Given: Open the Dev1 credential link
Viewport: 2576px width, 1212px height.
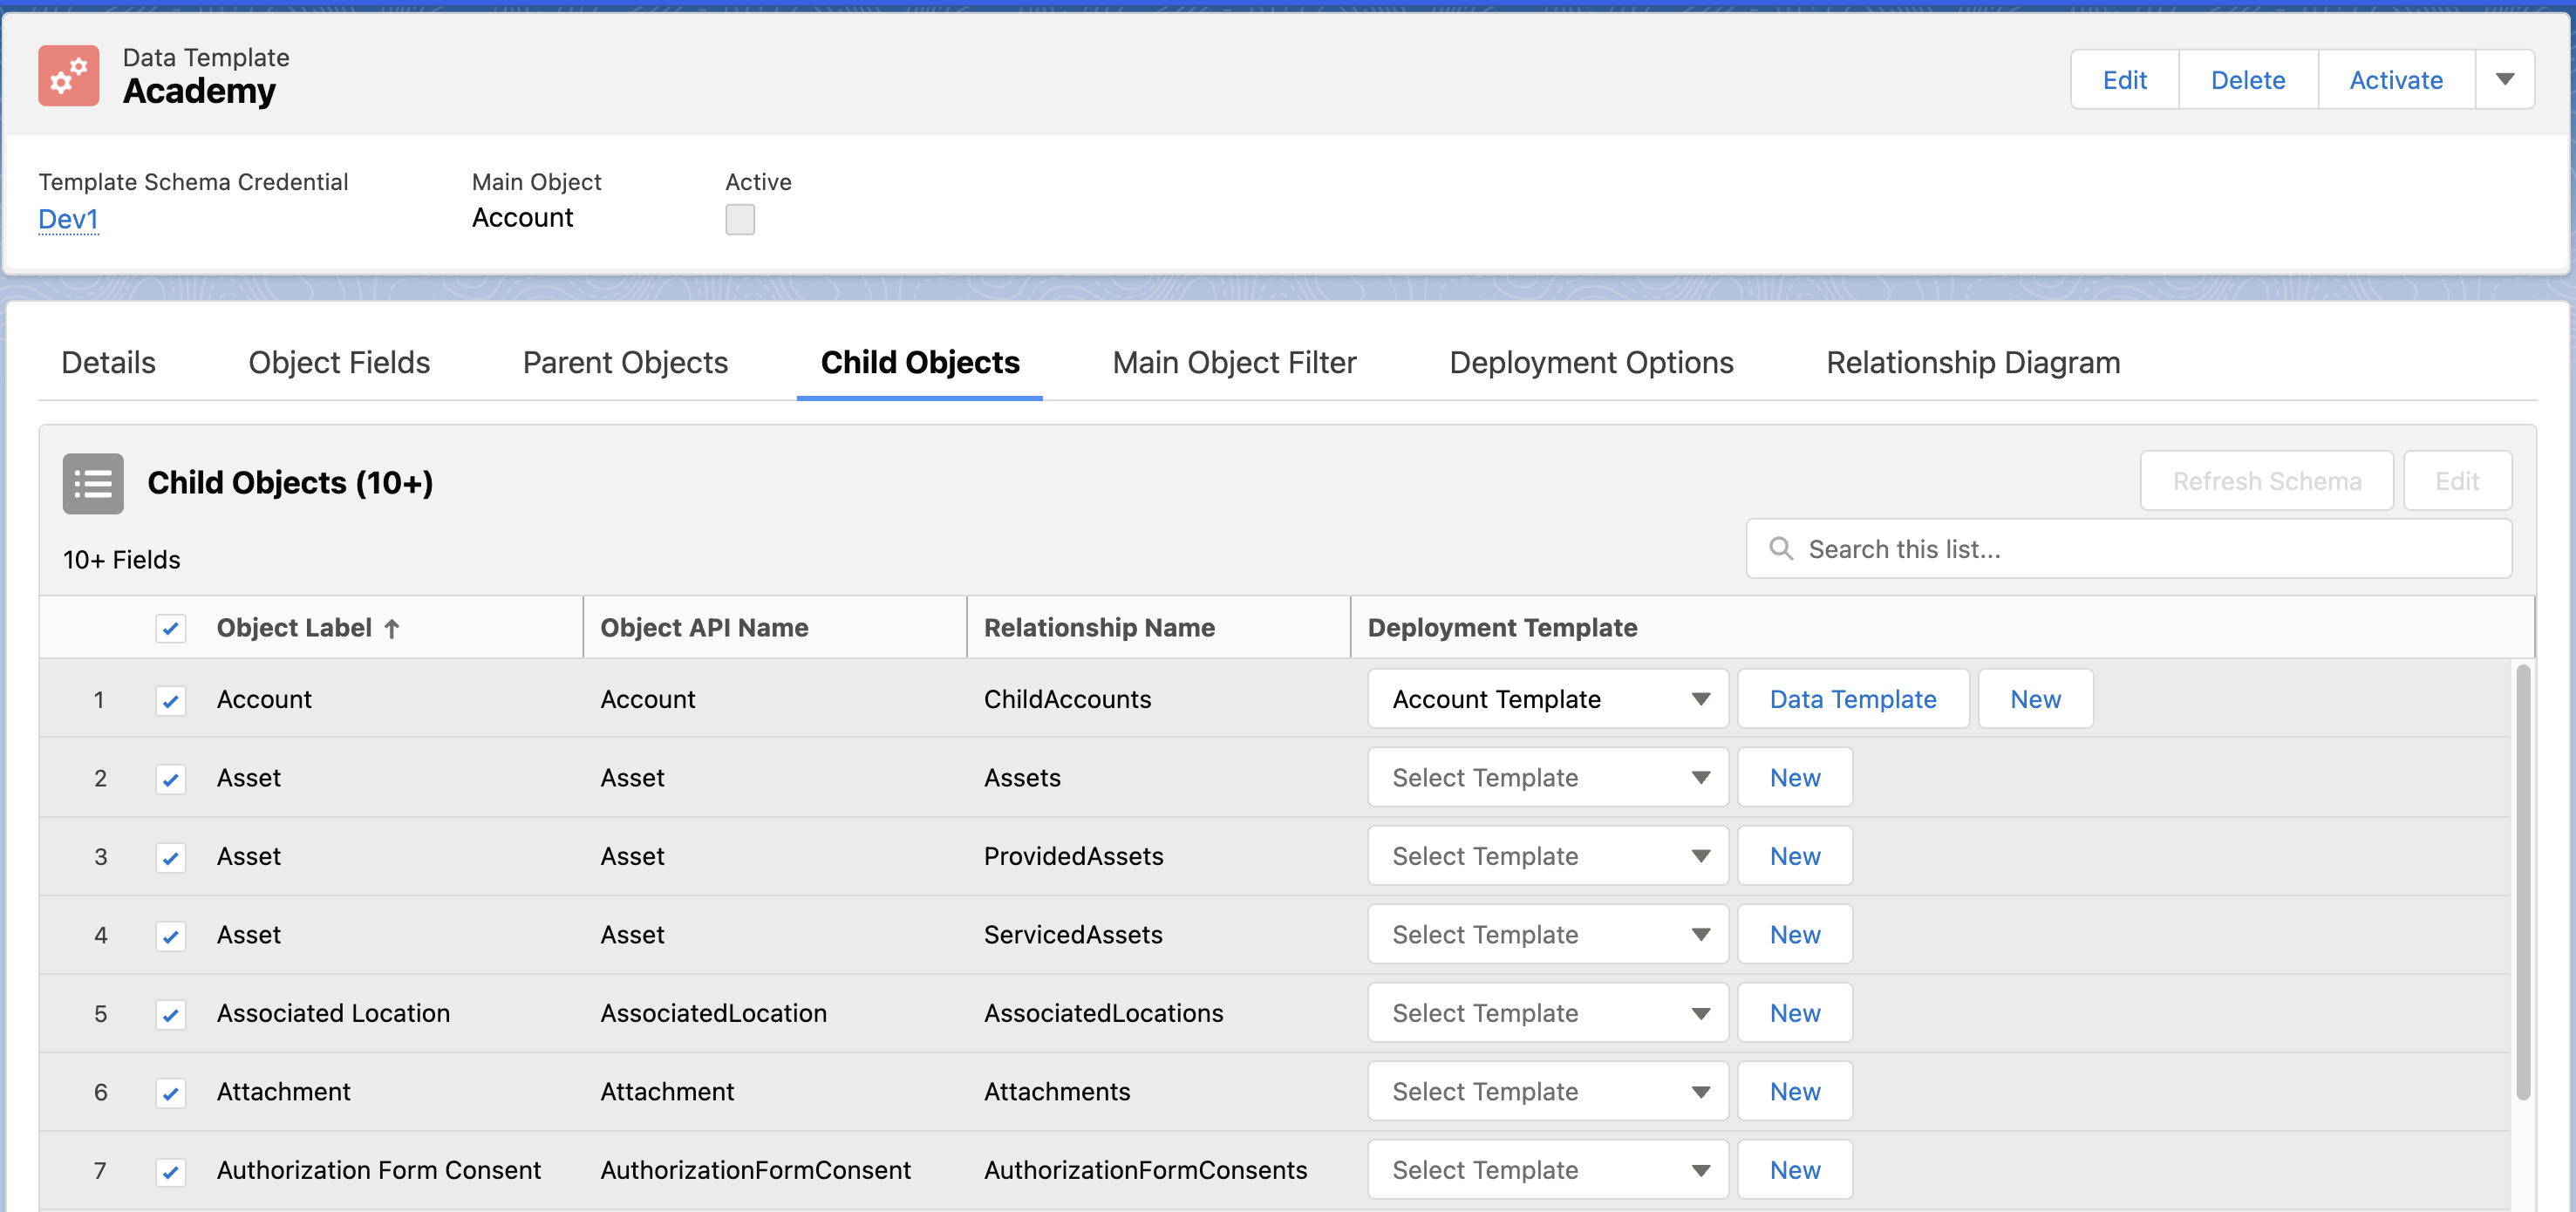Looking at the screenshot, I should point(68,219).
